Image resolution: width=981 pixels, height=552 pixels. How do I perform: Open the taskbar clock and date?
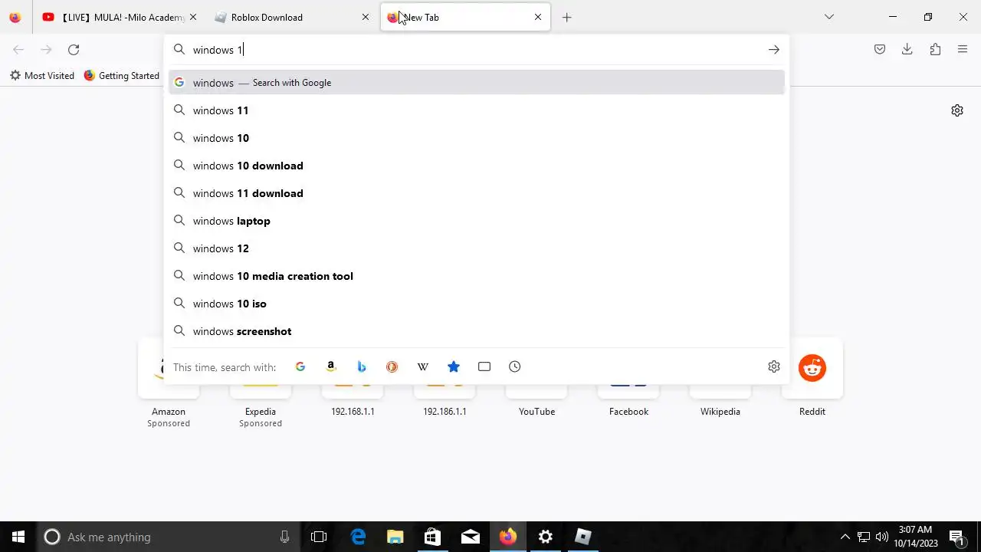pos(915,537)
